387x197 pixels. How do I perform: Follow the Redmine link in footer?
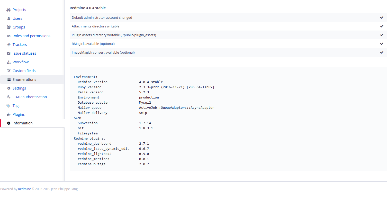[24, 189]
